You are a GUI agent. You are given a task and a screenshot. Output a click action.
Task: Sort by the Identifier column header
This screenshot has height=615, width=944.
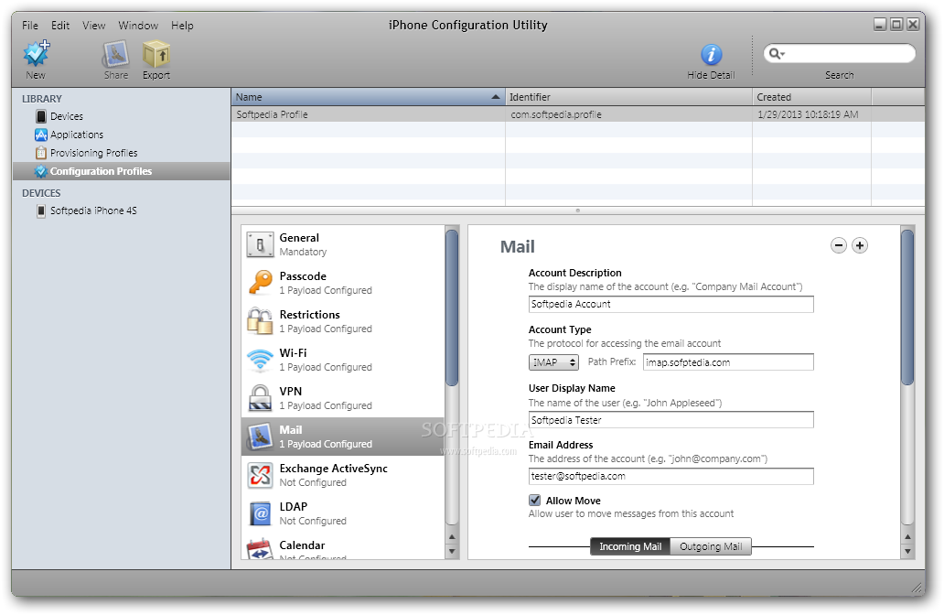[628, 97]
